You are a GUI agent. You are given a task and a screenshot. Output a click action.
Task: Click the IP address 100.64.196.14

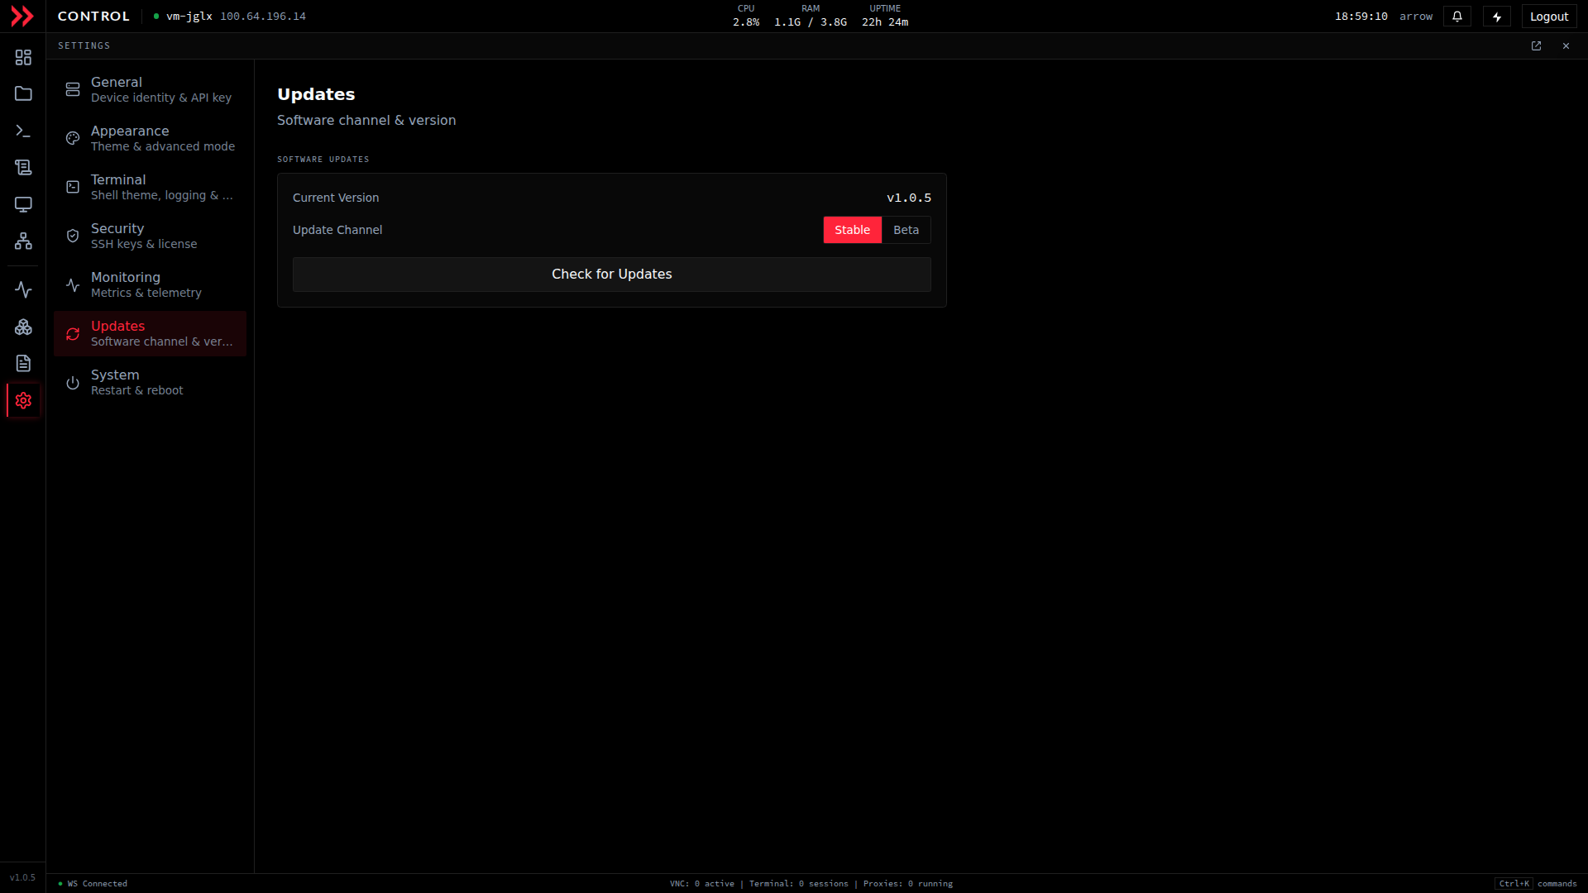coord(263,17)
